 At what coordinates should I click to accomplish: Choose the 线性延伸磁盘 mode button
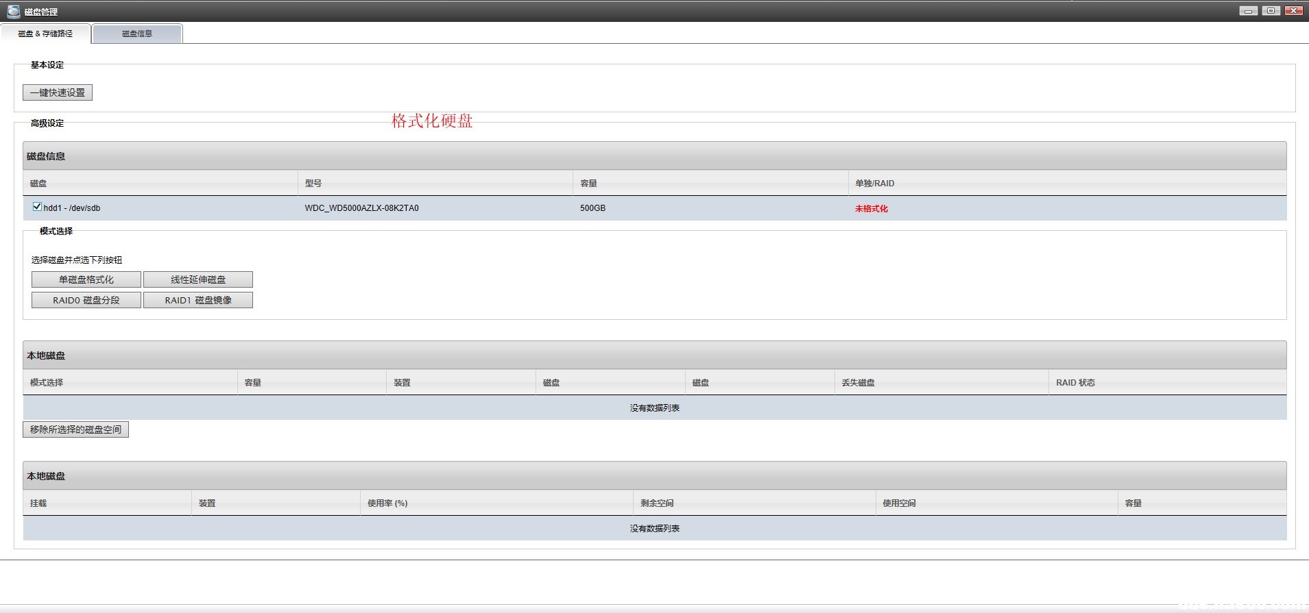198,279
